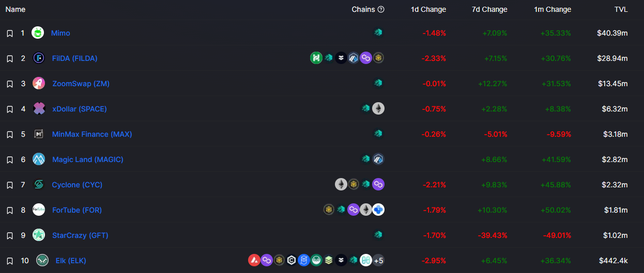Click the help icon beside Chains header

tap(381, 9)
